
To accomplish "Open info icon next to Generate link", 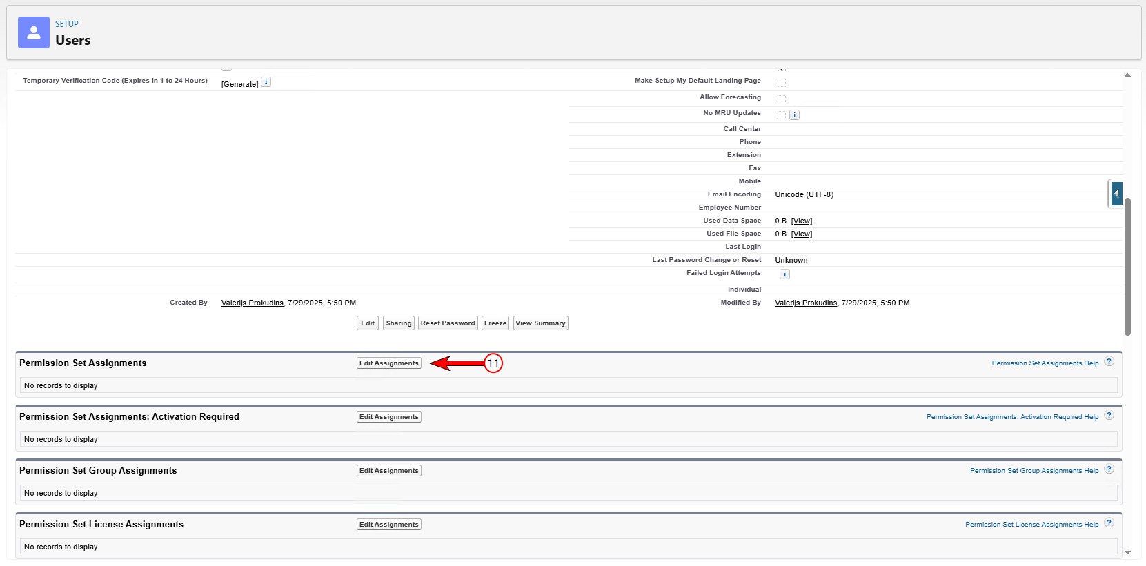I will (x=266, y=82).
